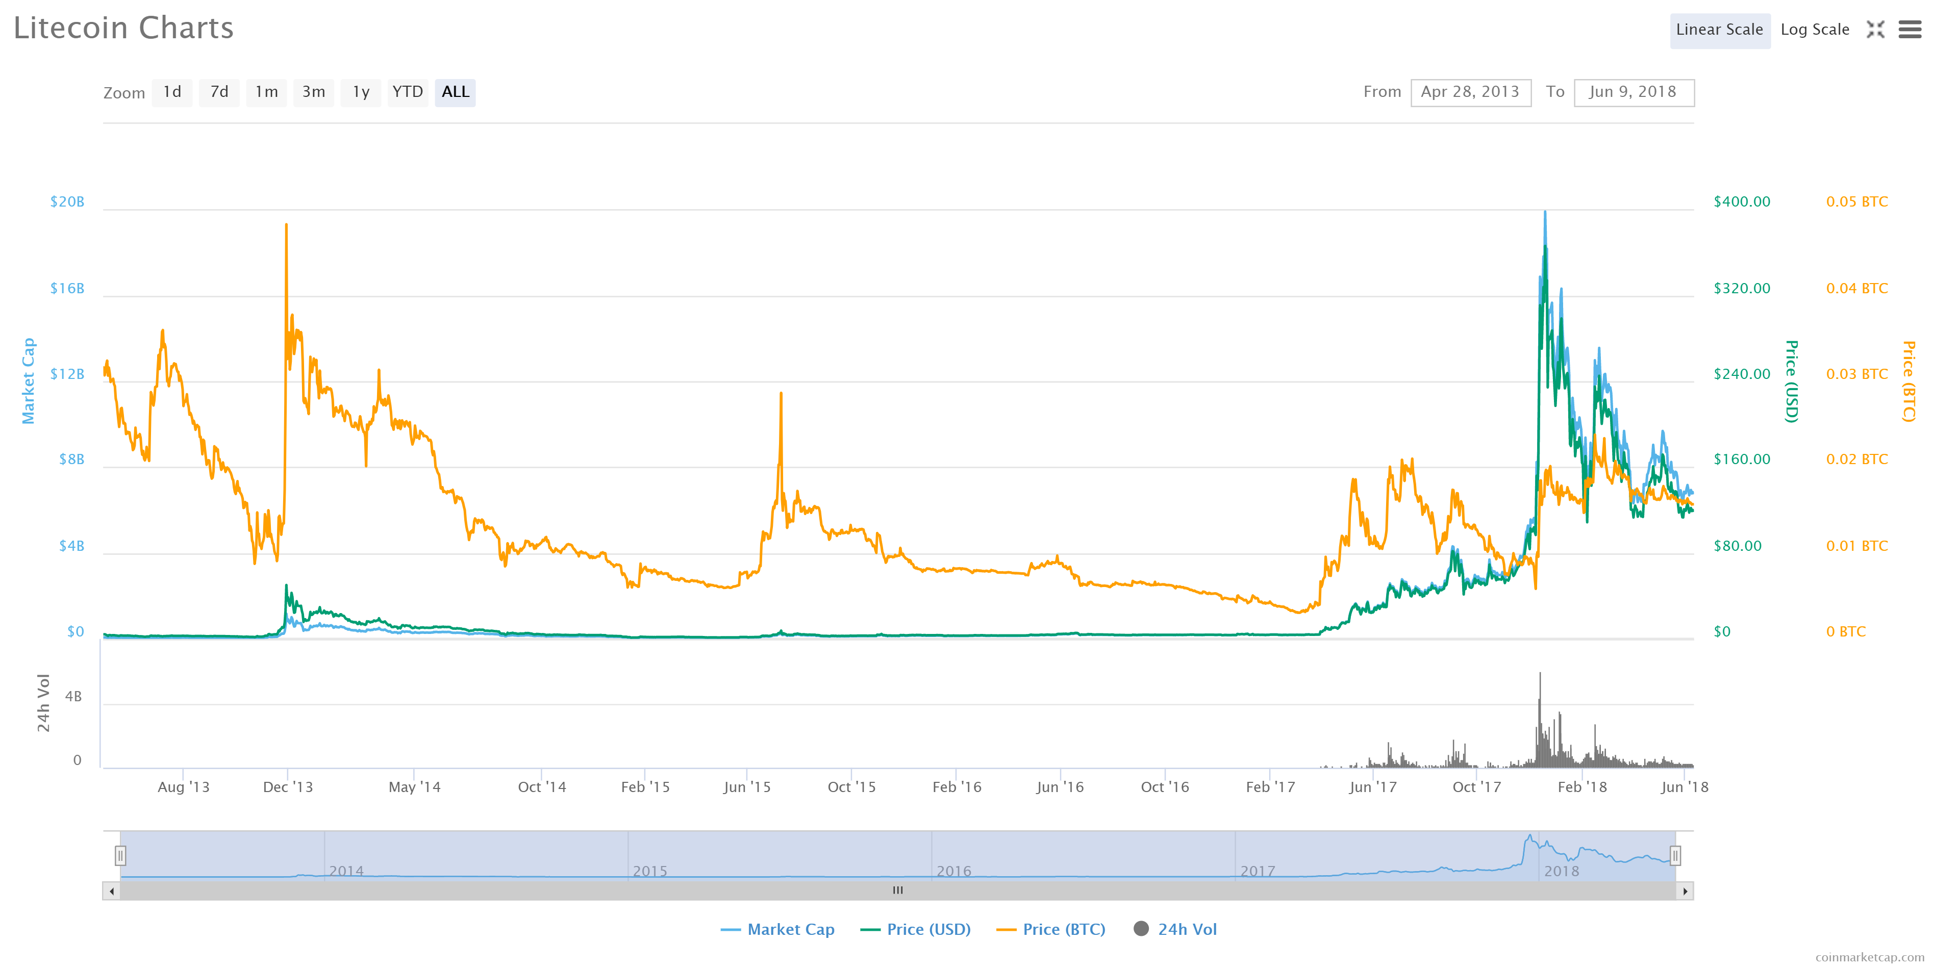Toggle Market Cap series in legend

point(777,929)
